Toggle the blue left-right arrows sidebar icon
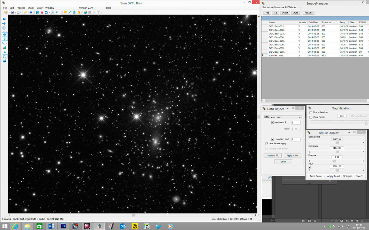 click(5, 34)
